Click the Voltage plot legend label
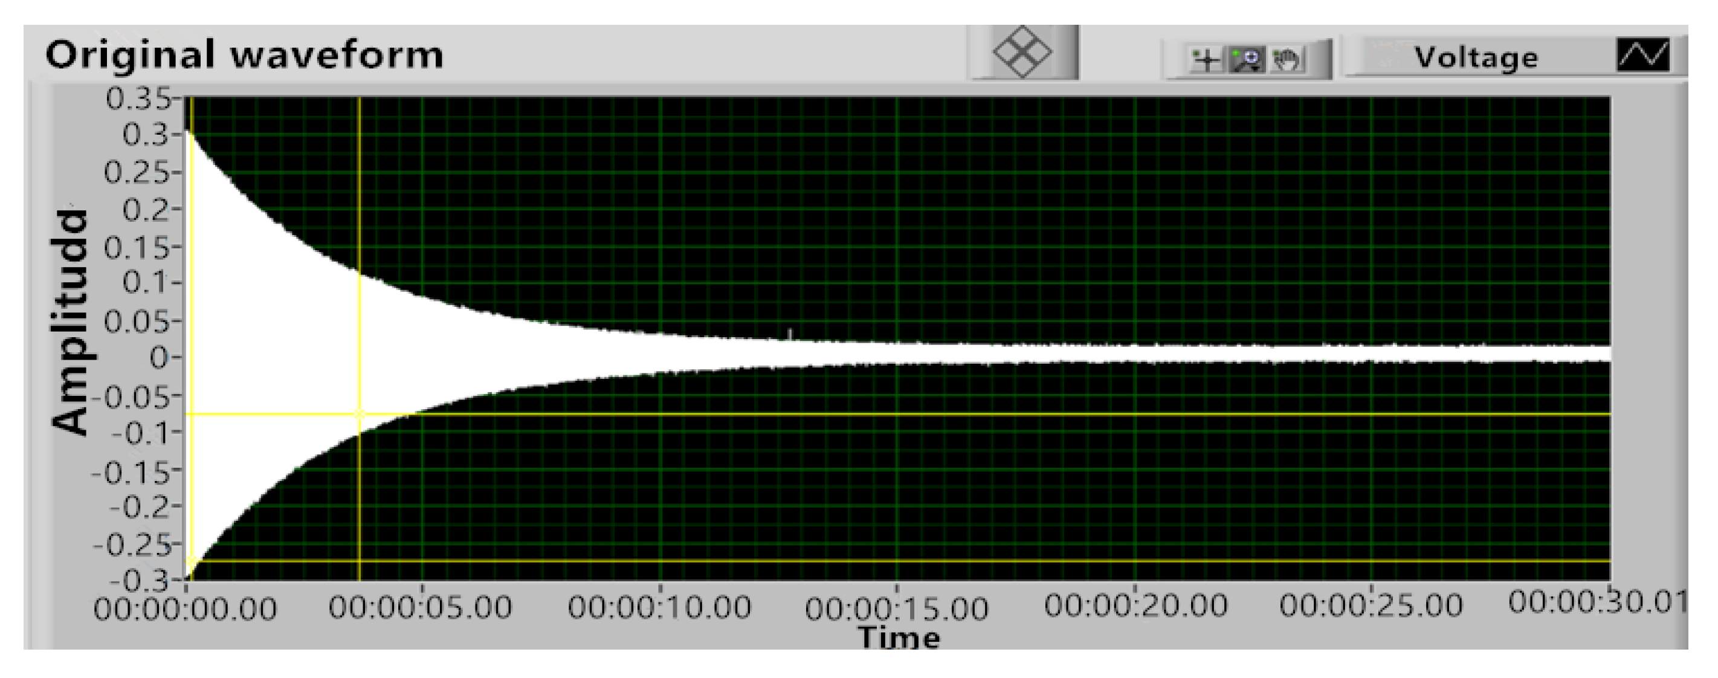 pyautogui.click(x=1475, y=58)
